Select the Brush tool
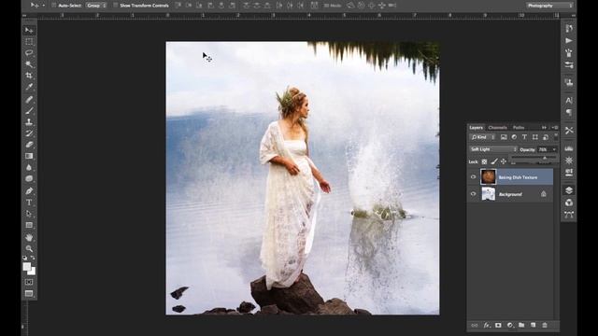This screenshot has height=336, width=598. pos(29,111)
